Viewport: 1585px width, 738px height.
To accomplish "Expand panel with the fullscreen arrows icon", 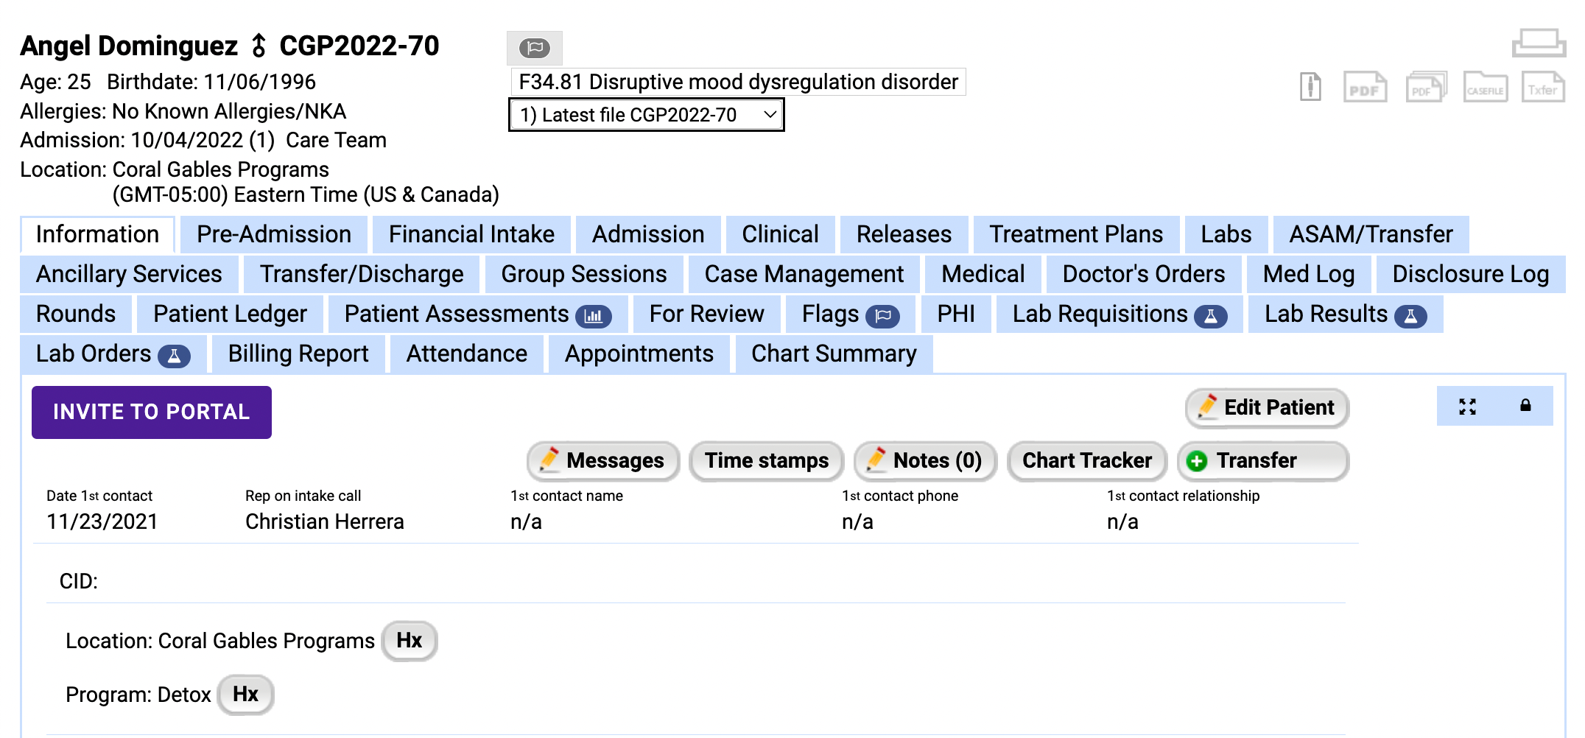I will pos(1467,407).
